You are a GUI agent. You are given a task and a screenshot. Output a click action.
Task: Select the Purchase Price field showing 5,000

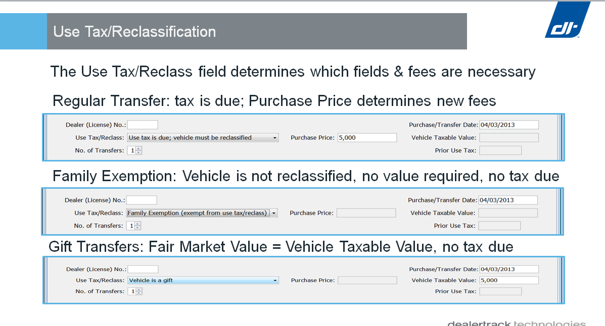click(x=367, y=138)
